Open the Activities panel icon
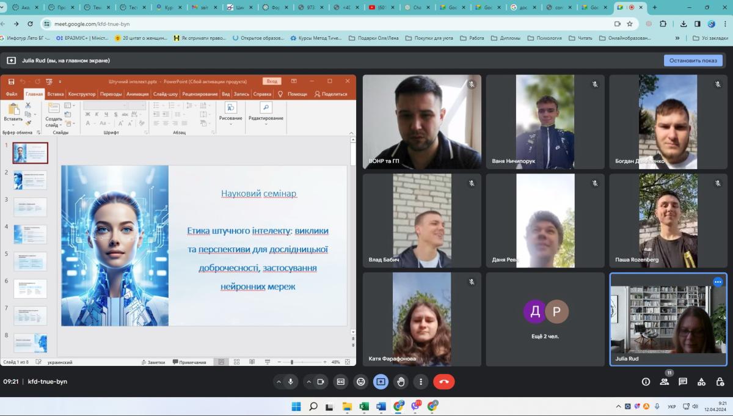The image size is (733, 416). [702, 382]
